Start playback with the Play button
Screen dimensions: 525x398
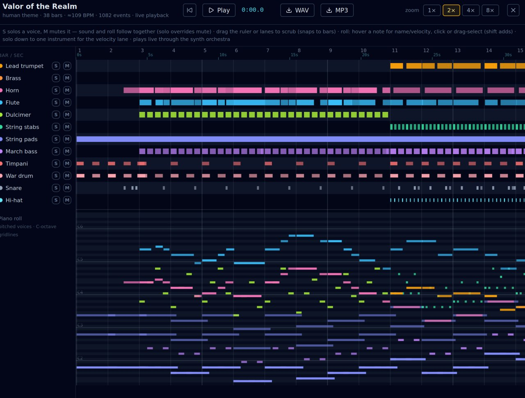click(219, 10)
